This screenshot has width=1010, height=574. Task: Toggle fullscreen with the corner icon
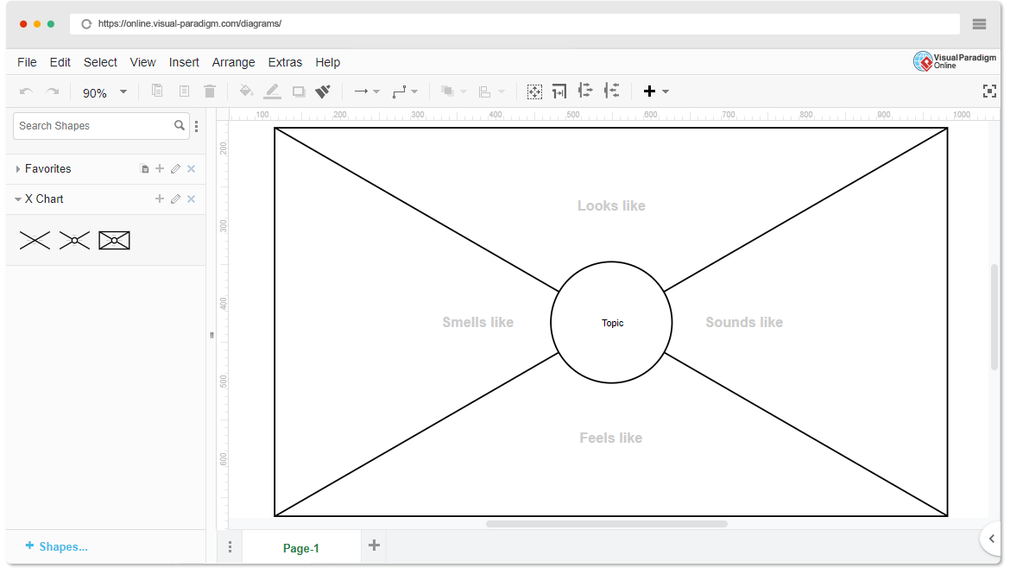coord(989,91)
